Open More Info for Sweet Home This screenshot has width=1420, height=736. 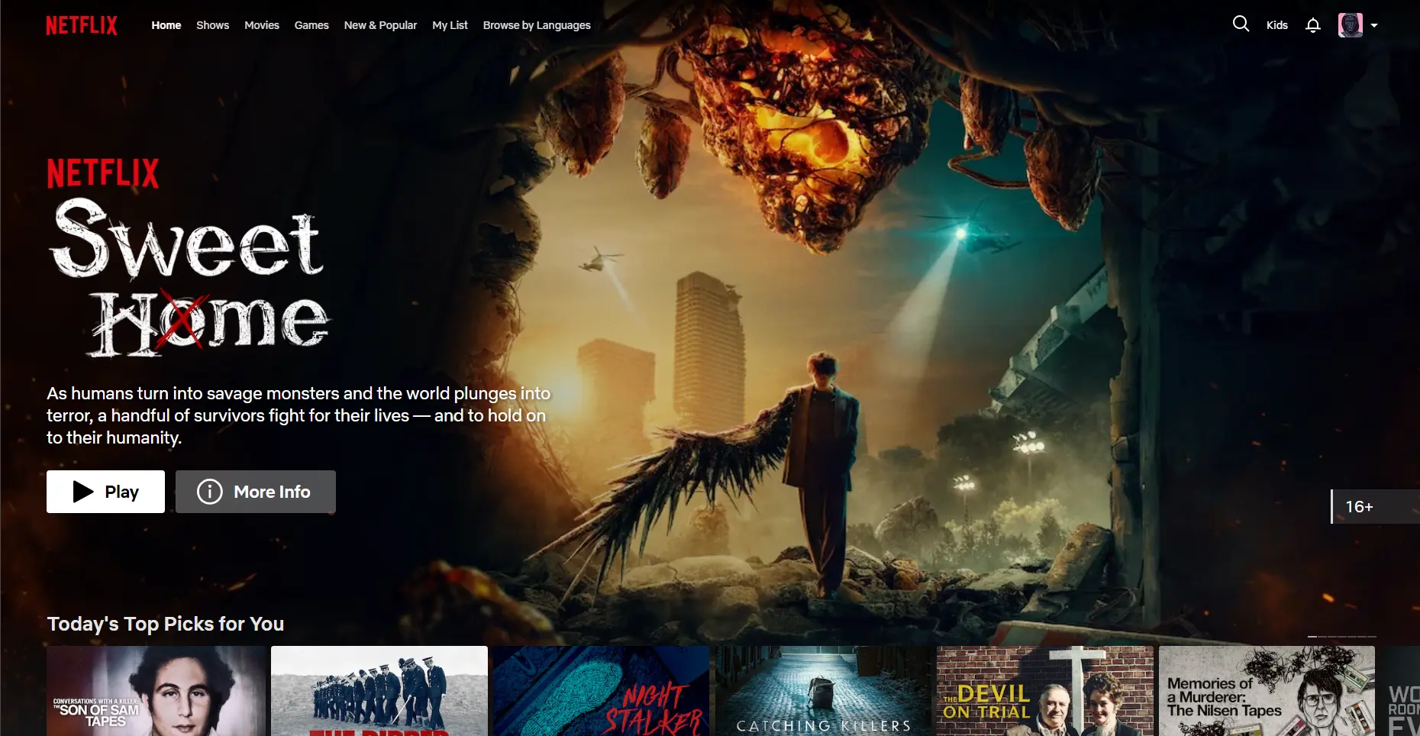coord(256,492)
